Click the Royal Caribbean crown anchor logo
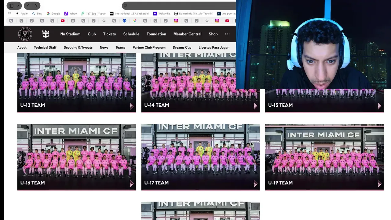This screenshot has height=220, width=391. tap(46, 34)
